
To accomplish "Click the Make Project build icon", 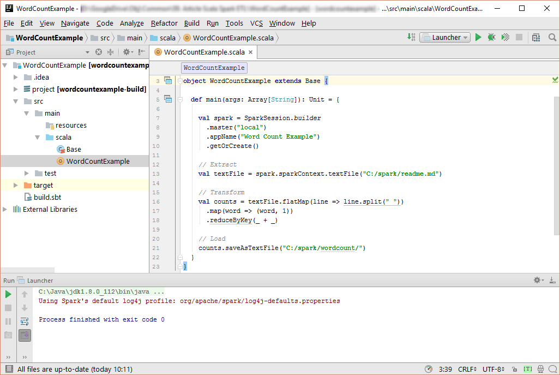I will click(x=411, y=38).
